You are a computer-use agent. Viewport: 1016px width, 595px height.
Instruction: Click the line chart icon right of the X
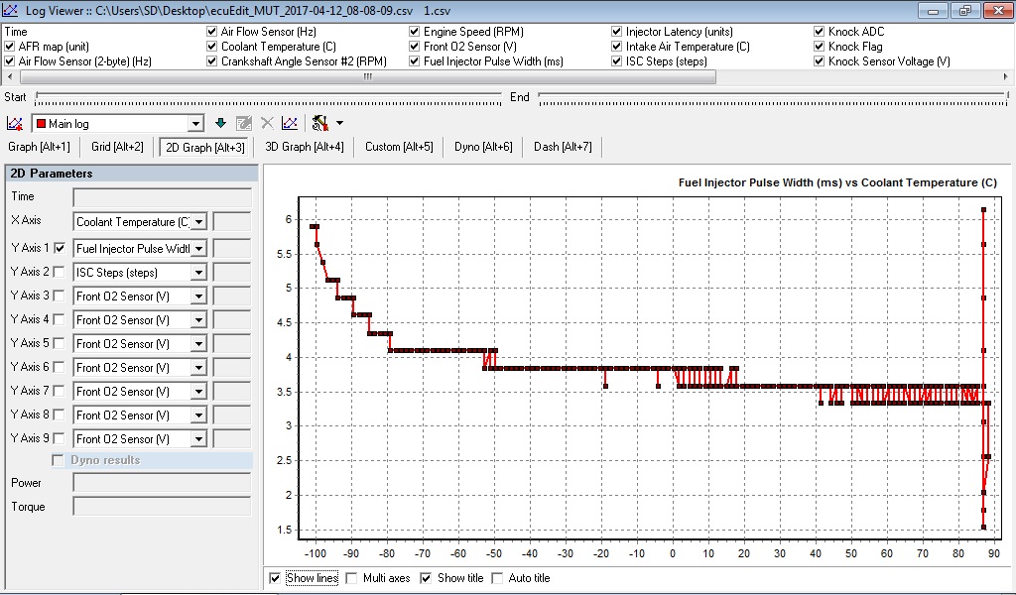[289, 123]
